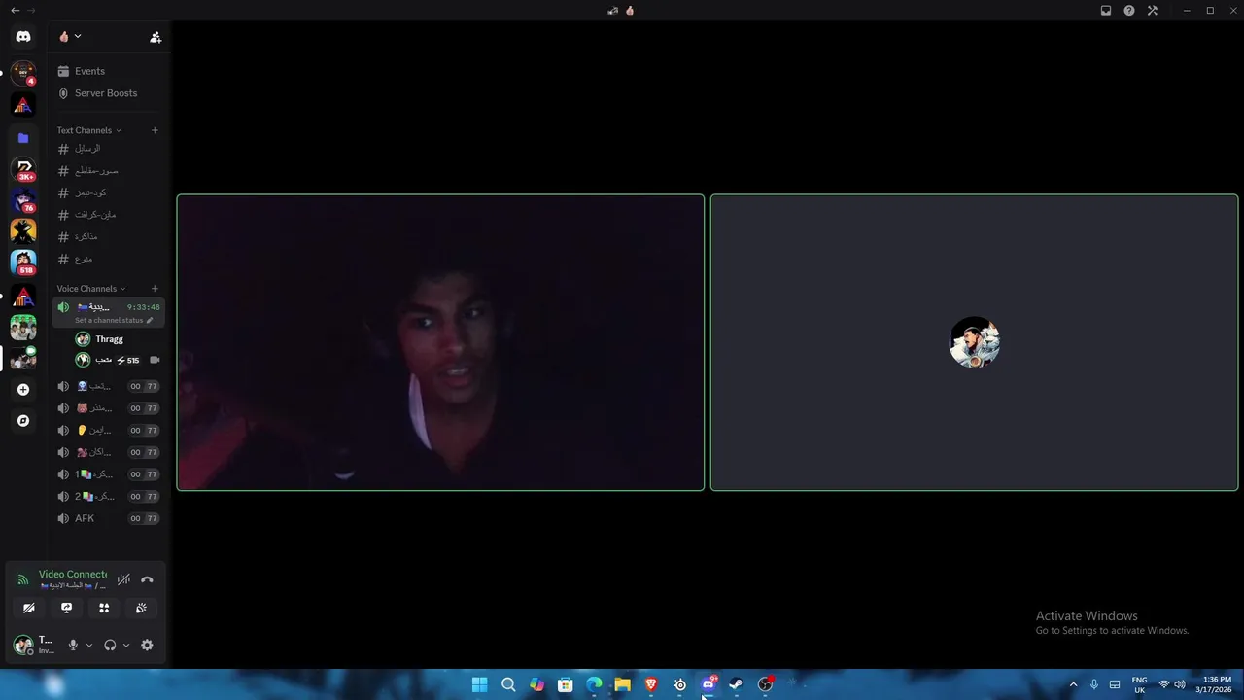Viewport: 1244px width, 700px height.
Task: Open the Microsoft Edge taskbar icon
Action: pos(594,684)
